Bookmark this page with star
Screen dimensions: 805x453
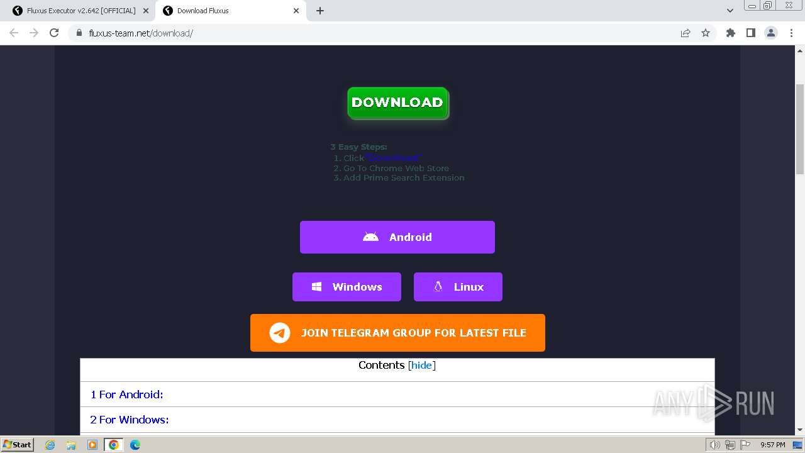tap(706, 33)
